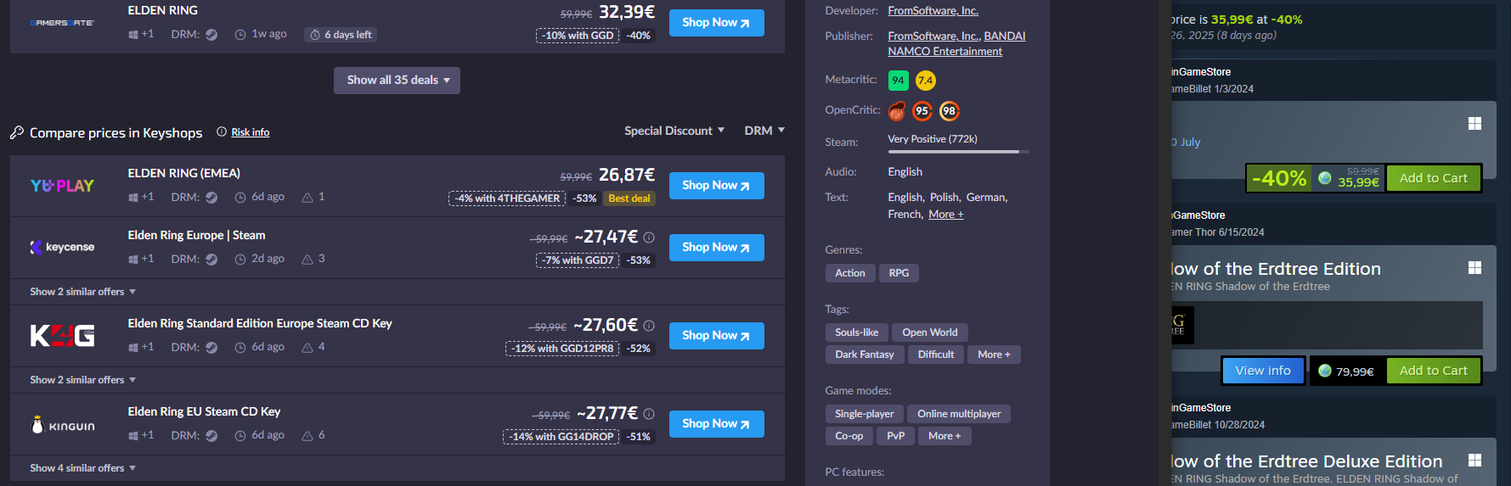Open BANDAI NAMCO Entertainment publisher link
1511x486 pixels.
pyautogui.click(x=956, y=44)
